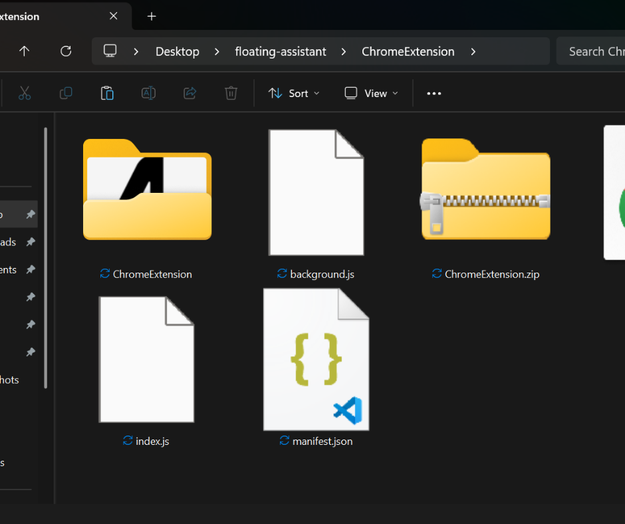Refresh the folder view with the reload icon
This screenshot has width=625, height=524.
tap(66, 51)
